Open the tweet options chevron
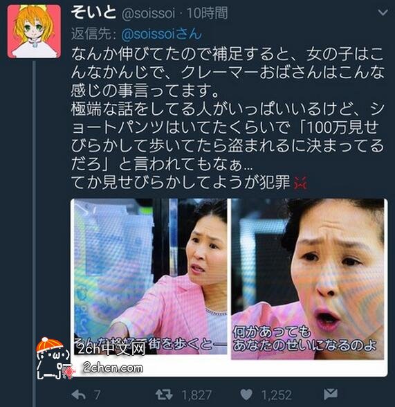 pos(383,12)
